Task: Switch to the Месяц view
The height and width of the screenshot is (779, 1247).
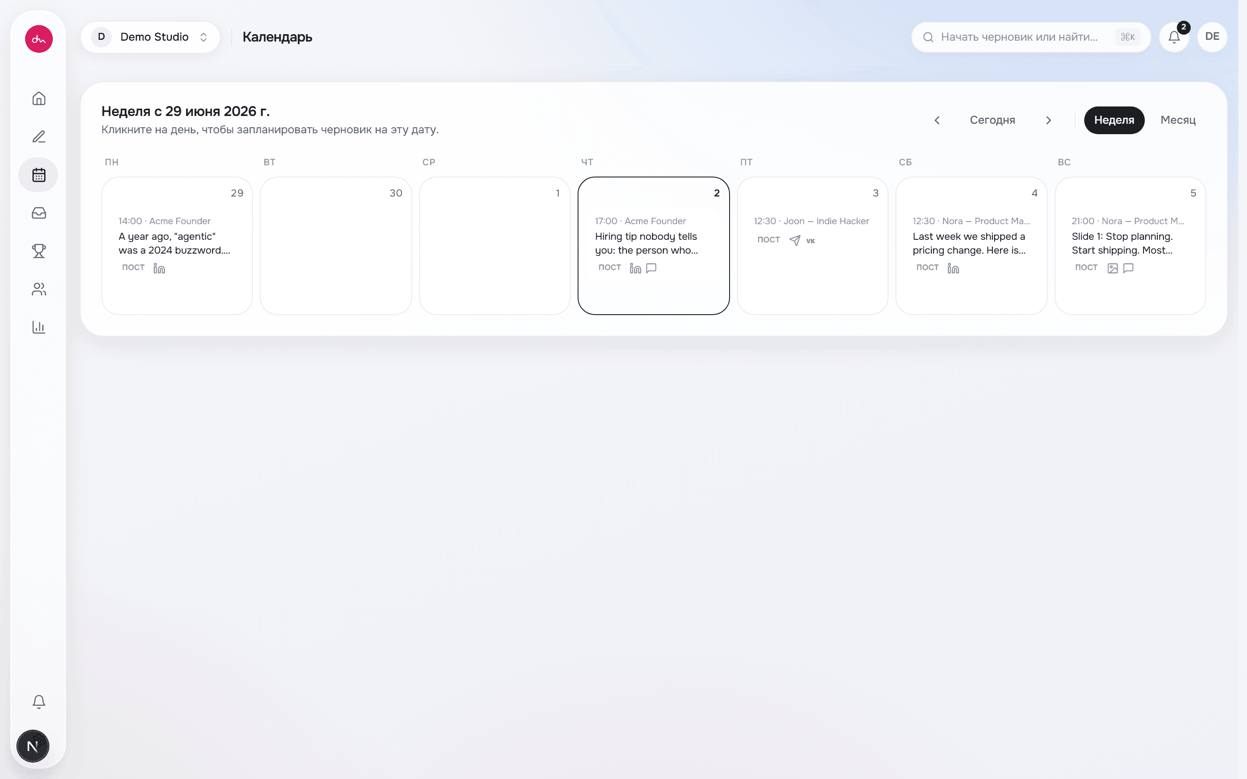Action: [1178, 120]
